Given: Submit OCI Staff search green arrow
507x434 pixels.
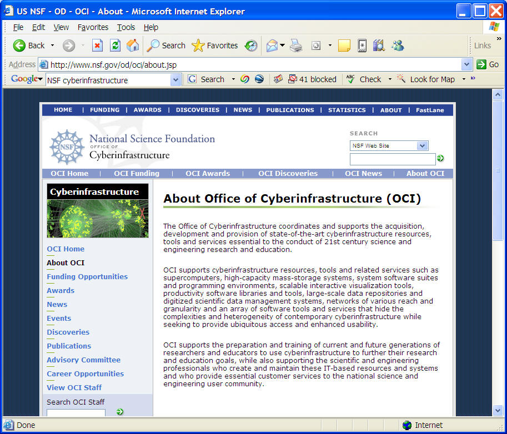Looking at the screenshot, I should (x=120, y=412).
